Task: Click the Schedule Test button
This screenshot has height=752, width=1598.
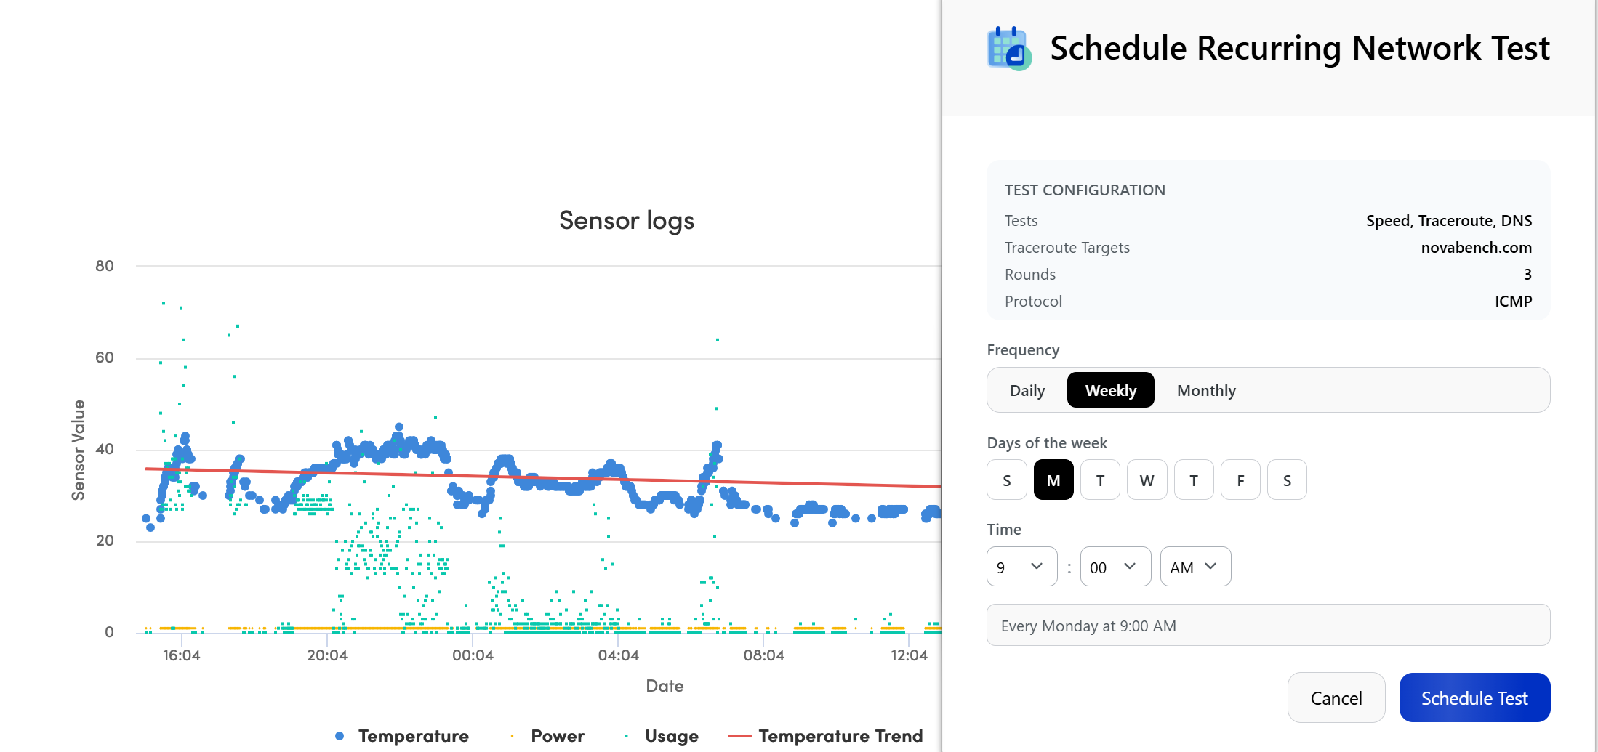Action: [1474, 698]
